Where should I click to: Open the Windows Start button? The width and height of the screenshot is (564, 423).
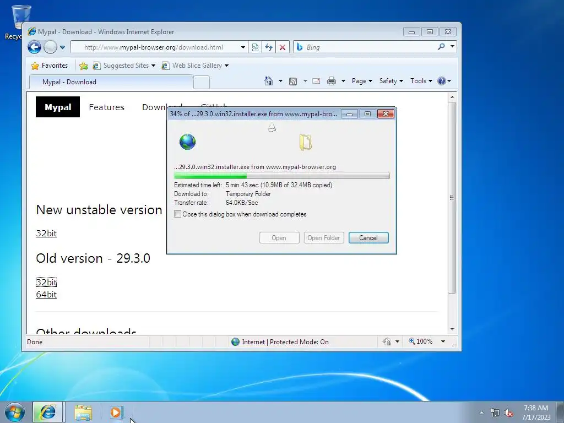click(x=15, y=412)
